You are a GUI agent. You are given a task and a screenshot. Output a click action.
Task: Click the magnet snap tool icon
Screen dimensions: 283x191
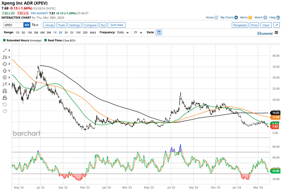[x=5, y=91]
